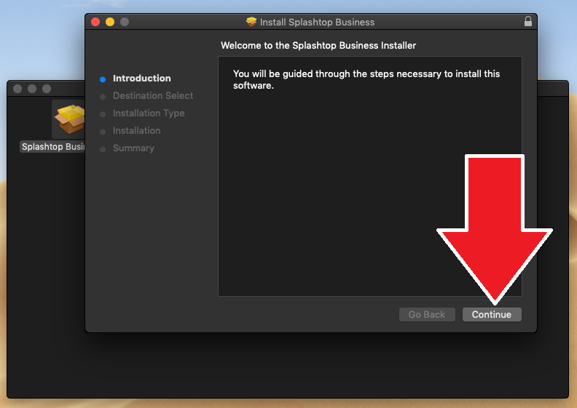Click the Continue button
This screenshot has width=577, height=408.
point(492,315)
